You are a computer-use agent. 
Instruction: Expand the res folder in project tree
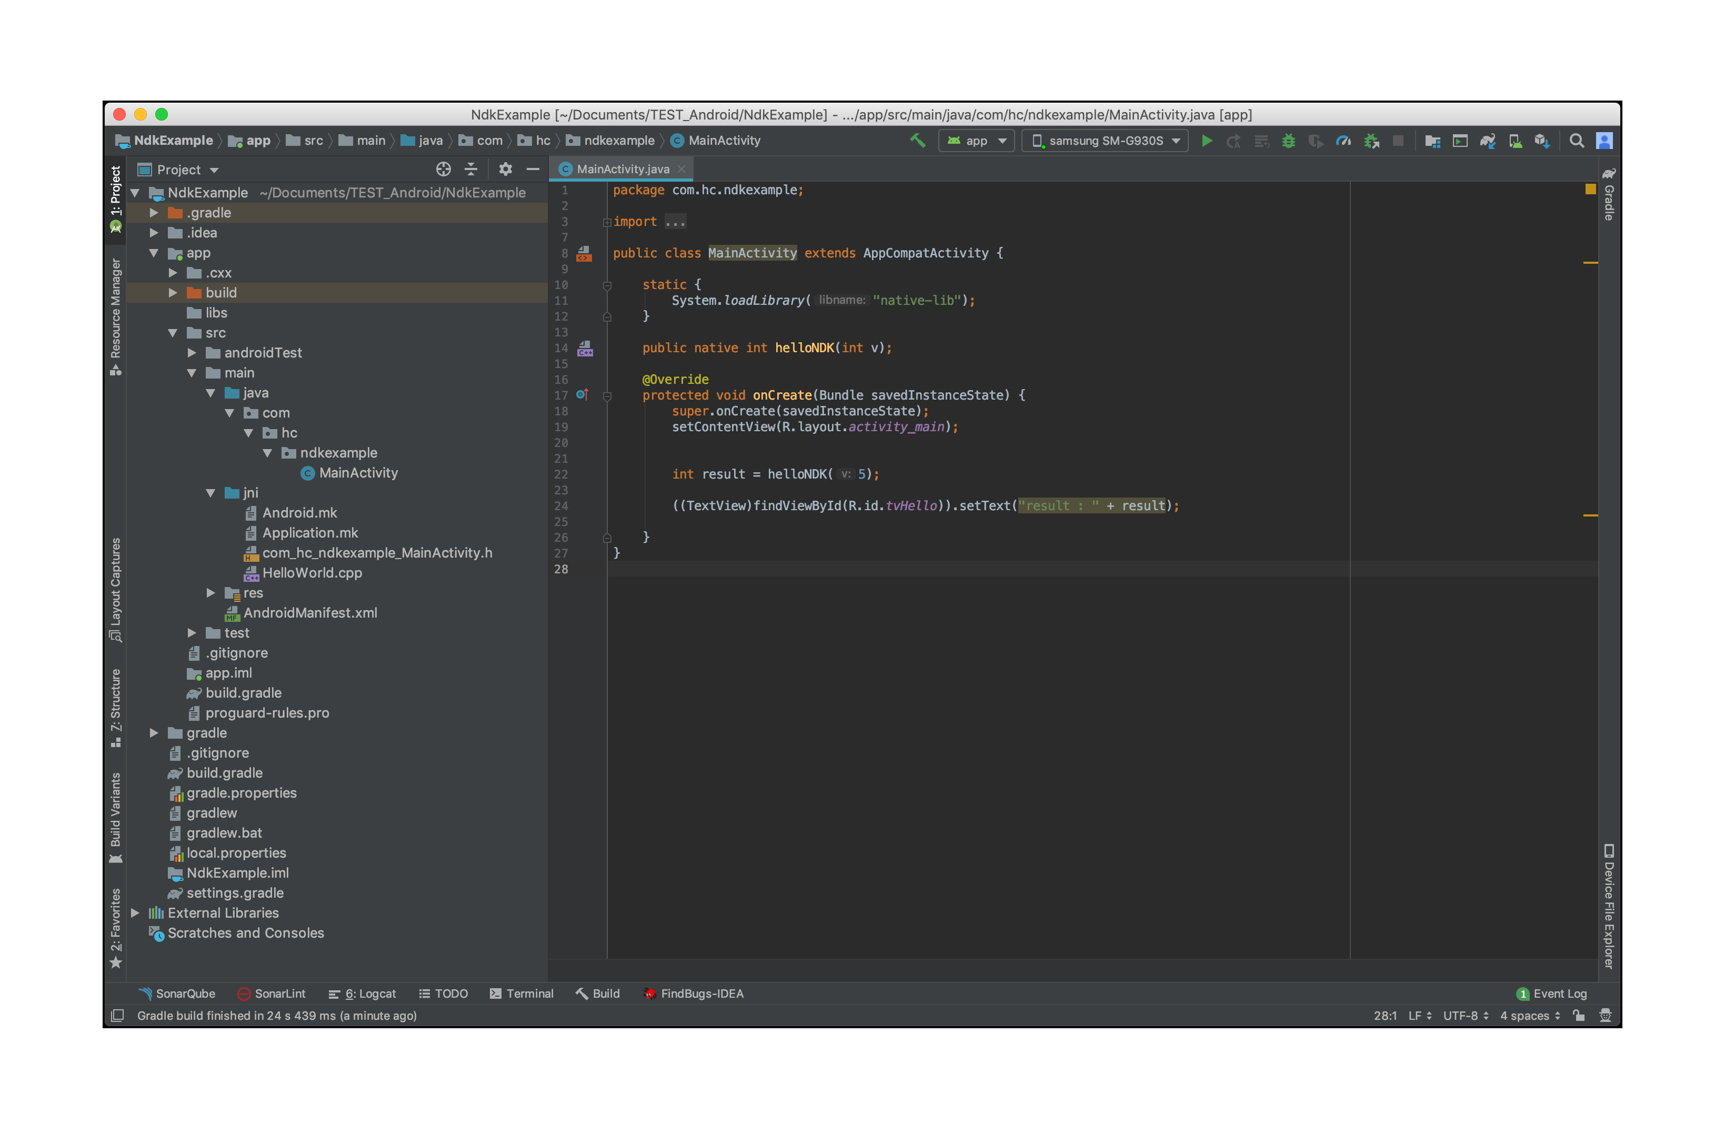click(x=210, y=593)
